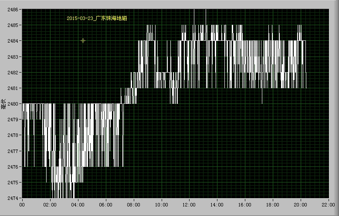
Task: Click X-axis time label 14:00
Action: (x=217, y=205)
